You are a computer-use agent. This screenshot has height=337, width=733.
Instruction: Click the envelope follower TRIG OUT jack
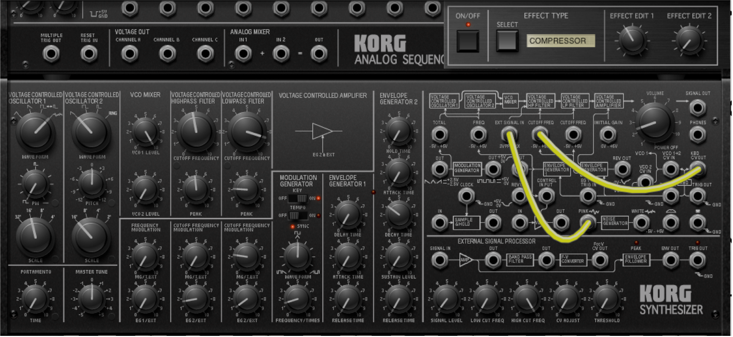(697, 260)
